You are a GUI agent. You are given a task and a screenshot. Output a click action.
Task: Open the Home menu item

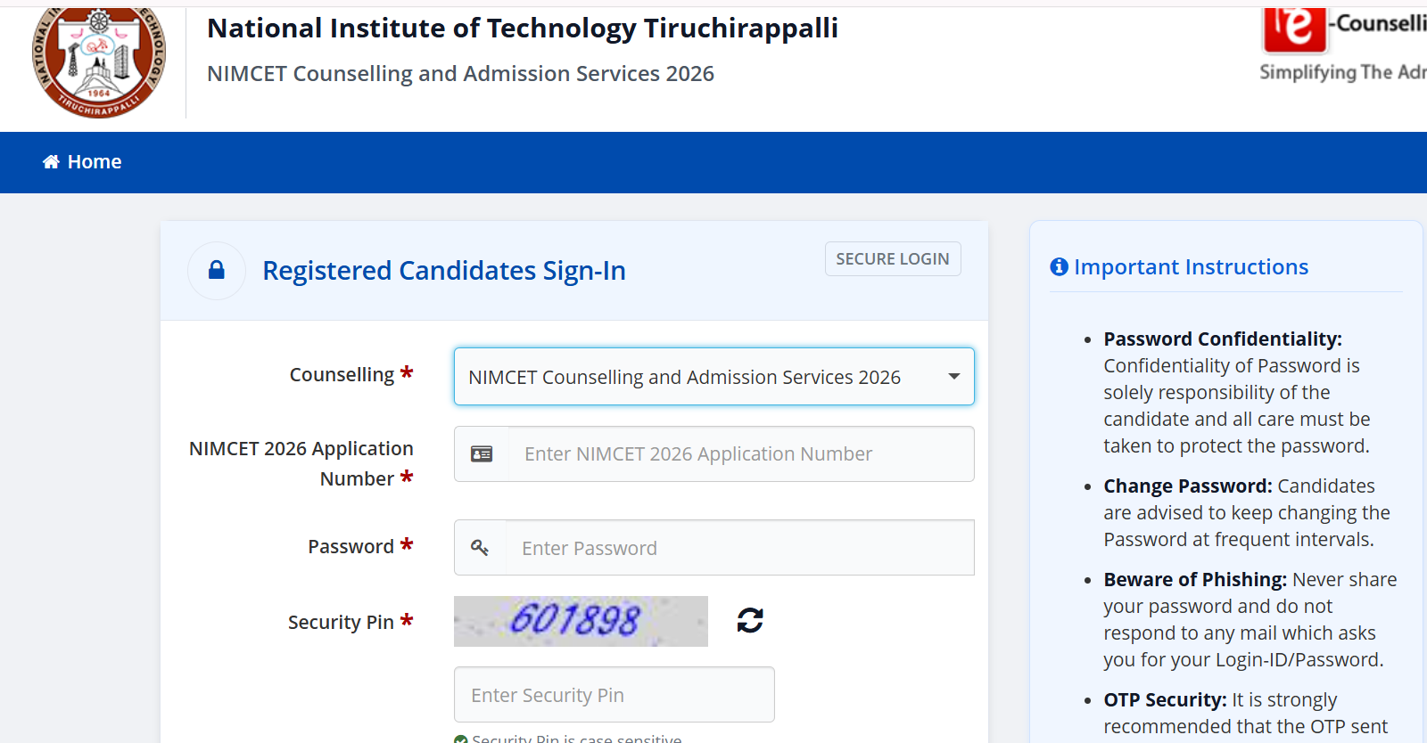click(82, 162)
